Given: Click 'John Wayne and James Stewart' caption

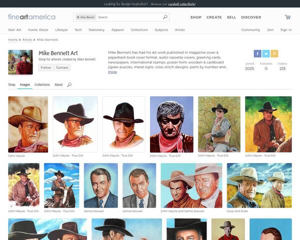Looking at the screenshot, I should (x=182, y=211).
